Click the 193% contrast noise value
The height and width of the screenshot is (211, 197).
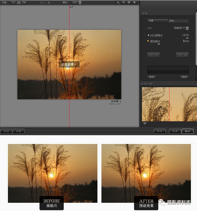point(185,35)
